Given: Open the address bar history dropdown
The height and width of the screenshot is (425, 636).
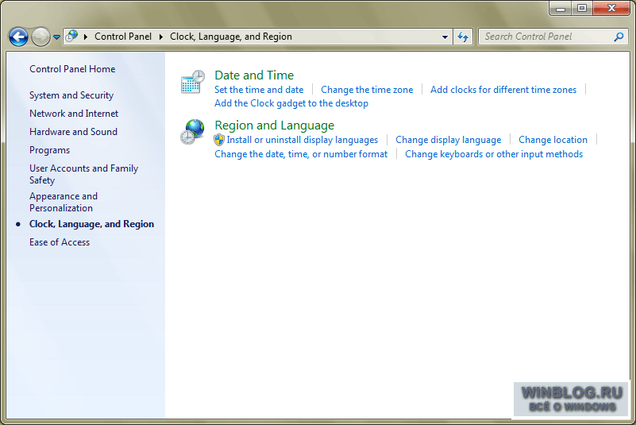Looking at the screenshot, I should (x=445, y=37).
